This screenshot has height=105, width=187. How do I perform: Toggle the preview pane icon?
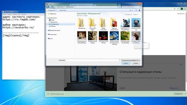click(x=136, y=10)
